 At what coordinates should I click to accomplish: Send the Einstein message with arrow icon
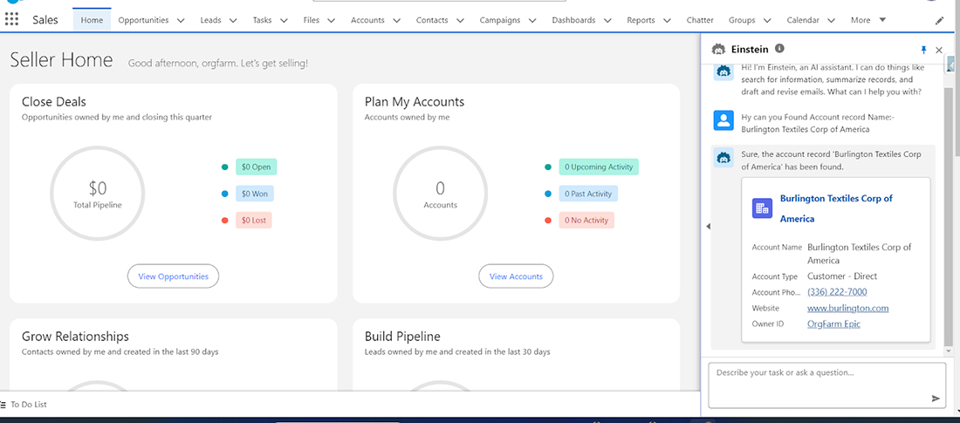point(936,398)
